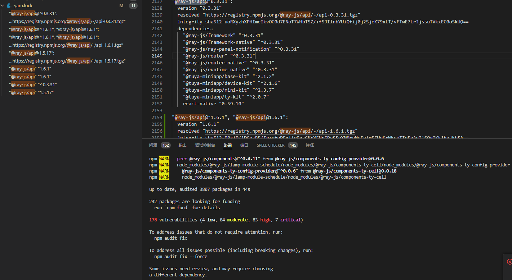Image resolution: width=512 pixels, height=280 pixels.
Task: Click the integrity sha512-uoRXyzh line
Action: pyautogui.click(x=323, y=22)
